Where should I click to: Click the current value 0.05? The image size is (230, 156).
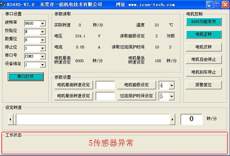(80, 47)
